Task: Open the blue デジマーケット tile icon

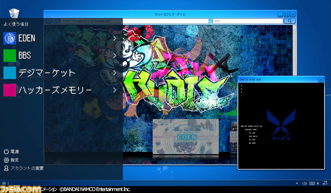Action: [9, 73]
